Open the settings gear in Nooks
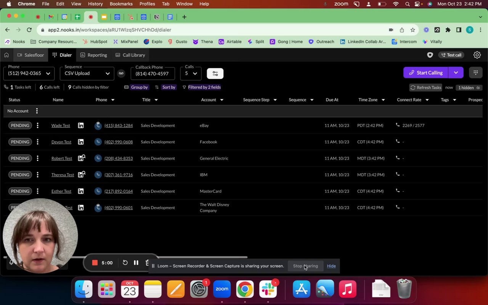Screen dimensions: 488x305 tap(477, 55)
